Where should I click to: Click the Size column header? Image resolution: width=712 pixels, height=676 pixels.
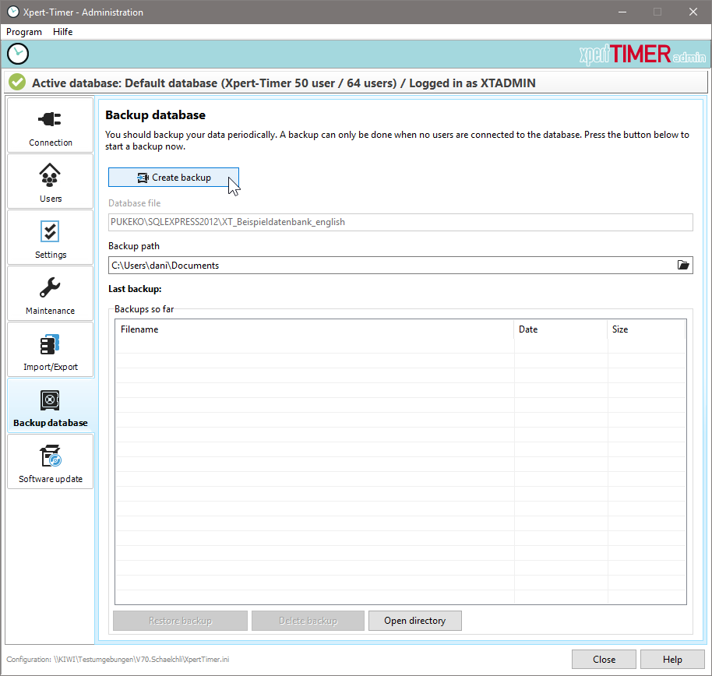coord(645,329)
